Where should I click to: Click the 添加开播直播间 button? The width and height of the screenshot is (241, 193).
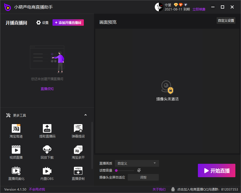pos(68,23)
